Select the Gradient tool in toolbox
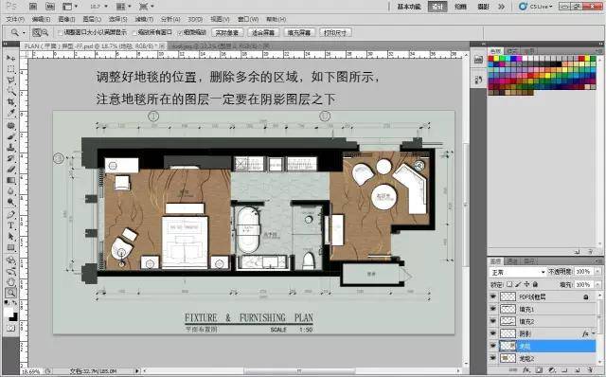The image size is (606, 377). [10, 181]
